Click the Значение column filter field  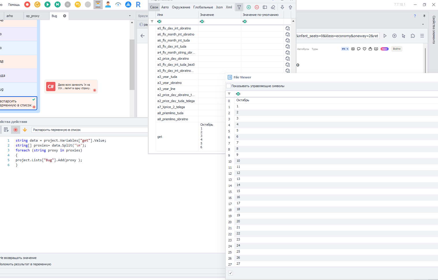220,21
